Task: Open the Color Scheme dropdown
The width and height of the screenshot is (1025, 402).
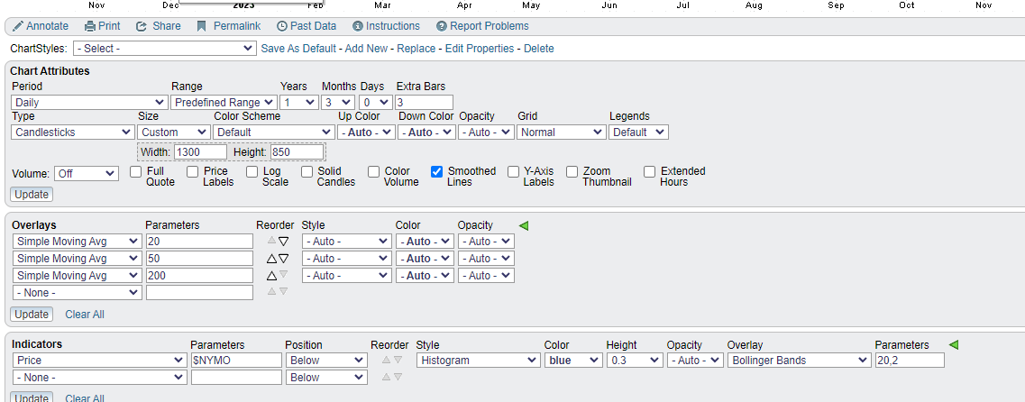Action: tap(273, 132)
